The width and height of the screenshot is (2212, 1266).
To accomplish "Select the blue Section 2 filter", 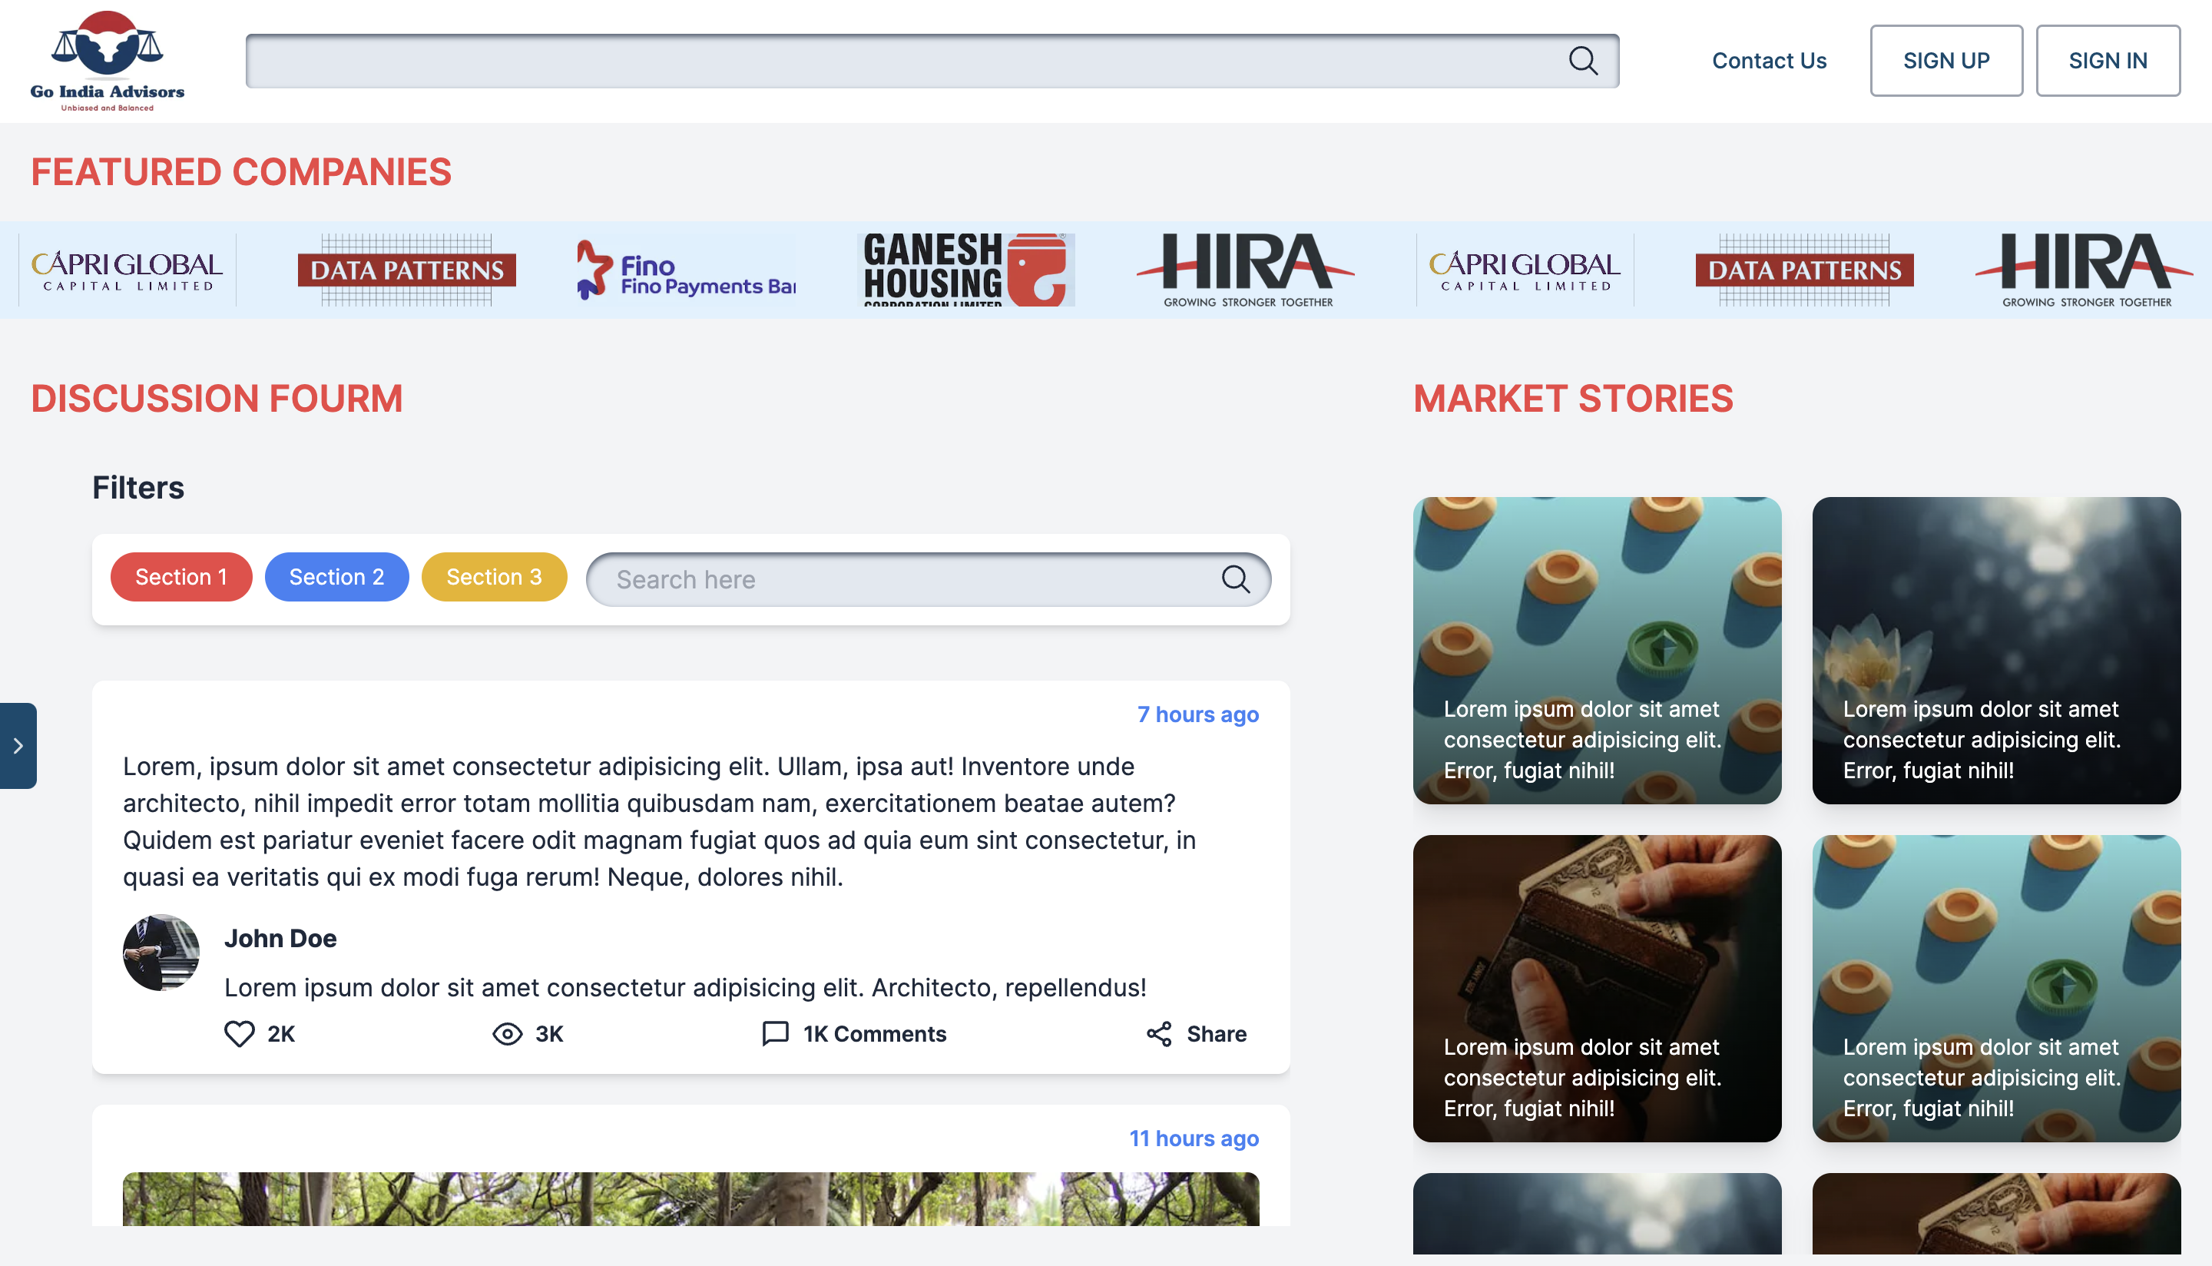I will point(336,576).
